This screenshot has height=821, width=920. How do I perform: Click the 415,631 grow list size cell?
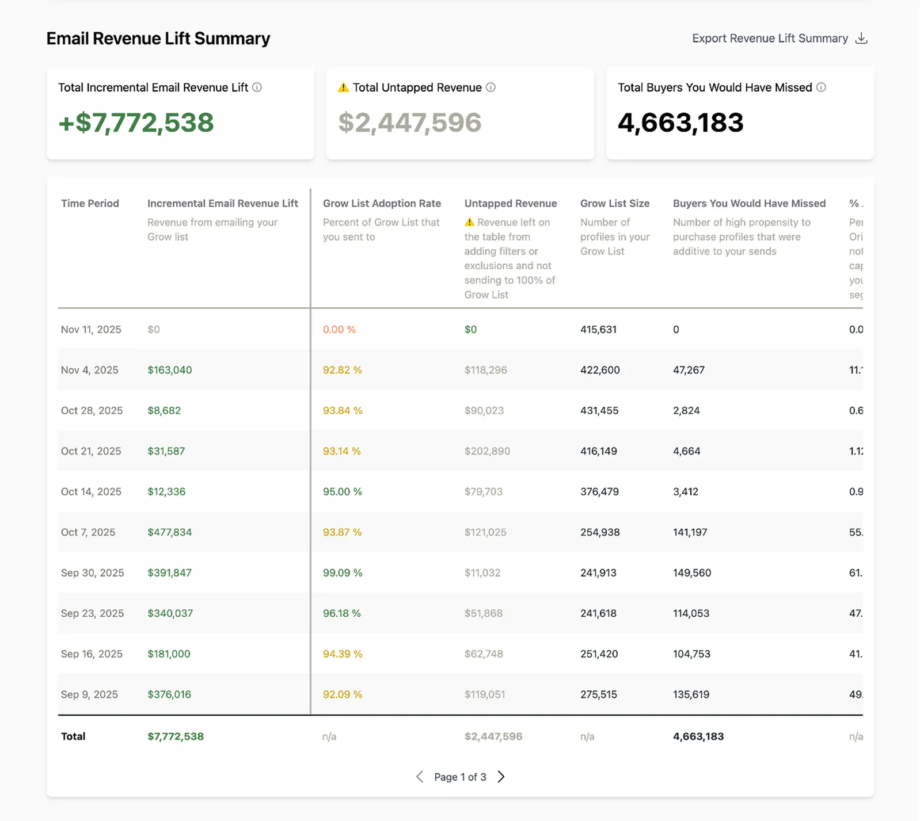[x=598, y=330]
